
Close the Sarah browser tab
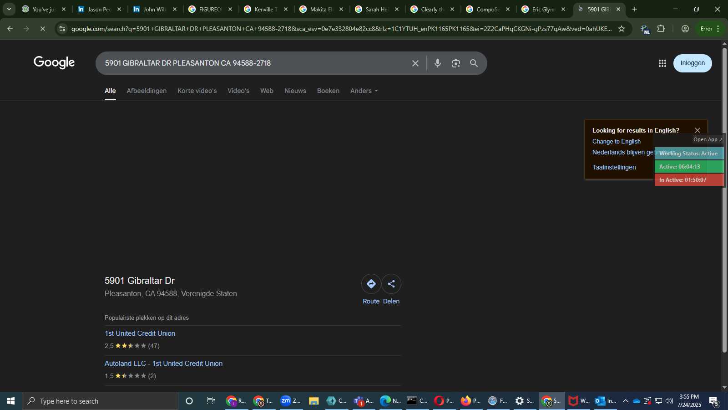[397, 9]
